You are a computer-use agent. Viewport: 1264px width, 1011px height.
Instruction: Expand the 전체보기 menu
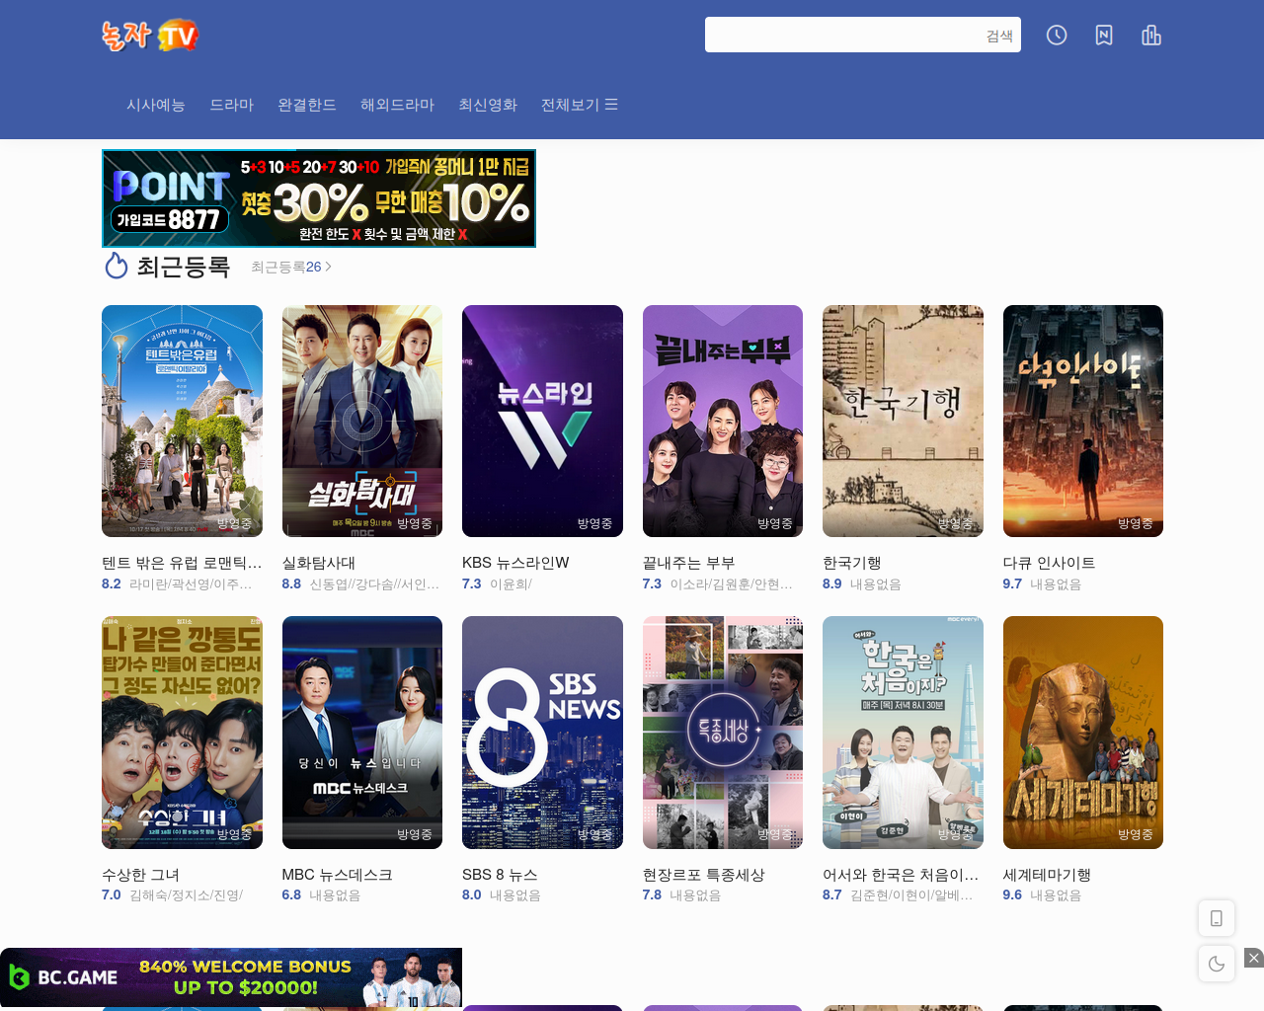coord(580,105)
